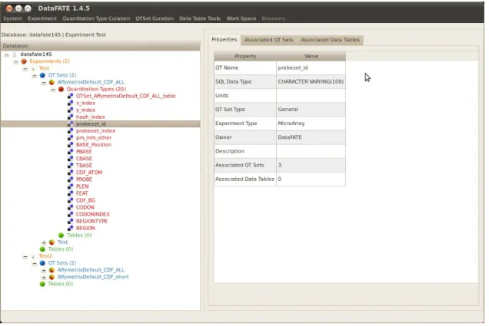
Task: Click the datafate145 database document icon
Action: (x=15, y=54)
